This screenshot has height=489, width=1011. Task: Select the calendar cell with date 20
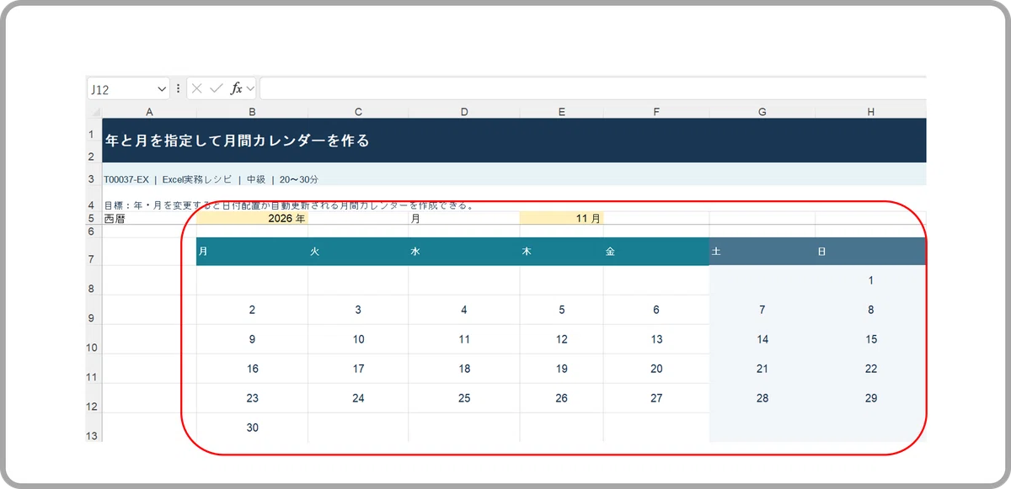656,369
